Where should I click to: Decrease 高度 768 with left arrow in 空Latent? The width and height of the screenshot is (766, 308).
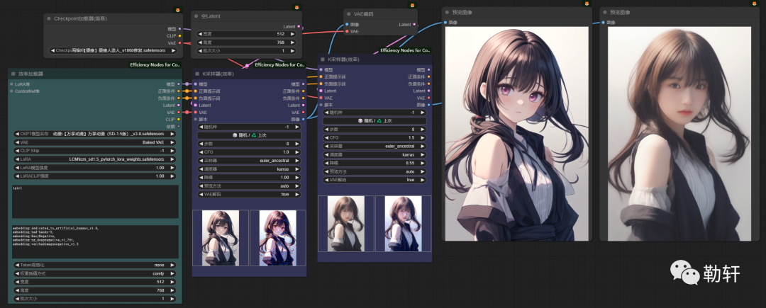click(x=200, y=42)
